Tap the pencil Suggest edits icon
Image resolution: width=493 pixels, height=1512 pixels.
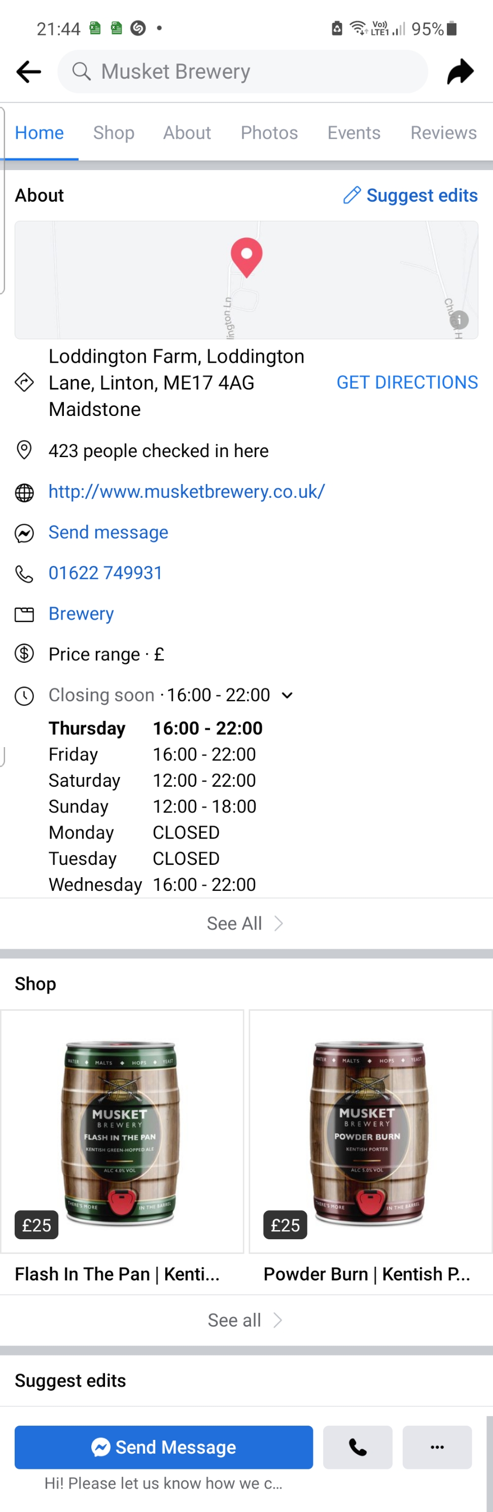pyautogui.click(x=351, y=196)
